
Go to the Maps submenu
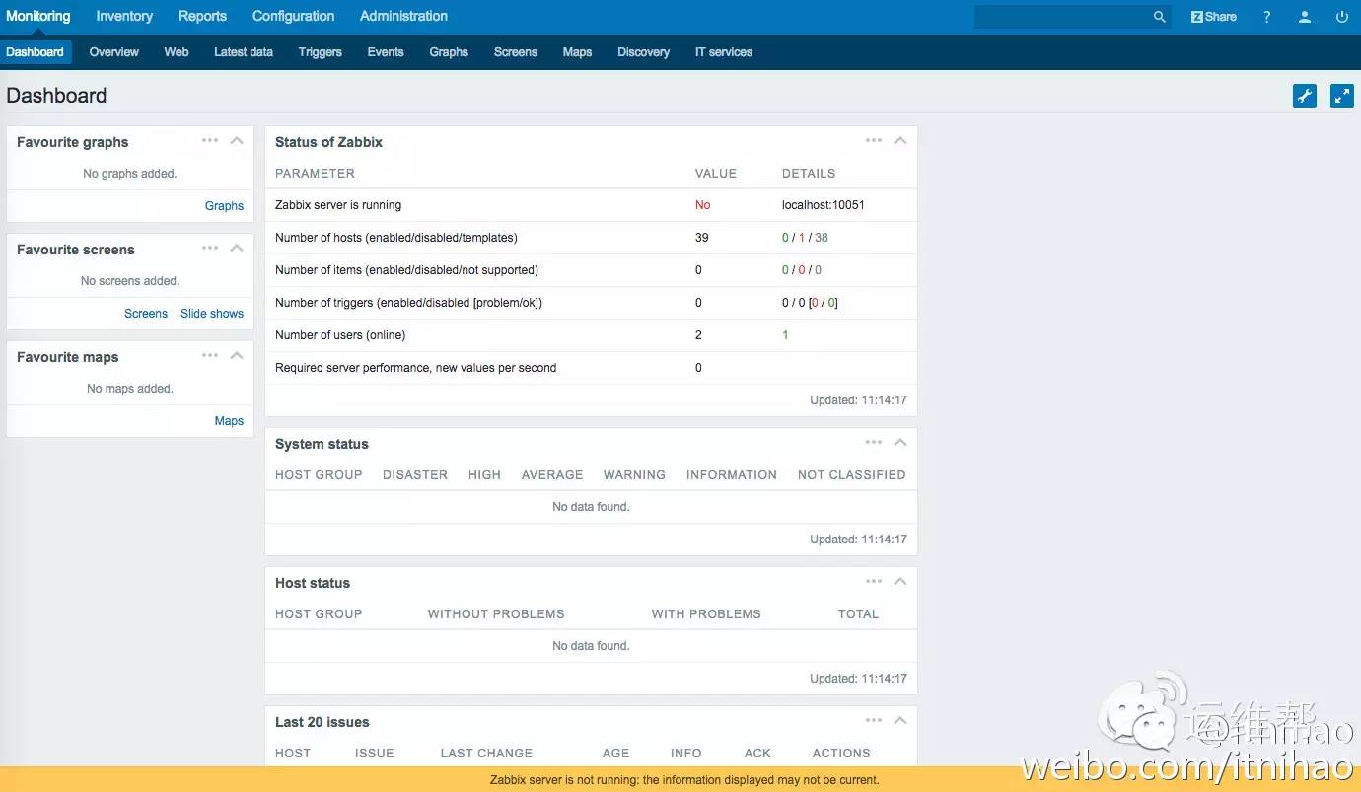coord(578,52)
